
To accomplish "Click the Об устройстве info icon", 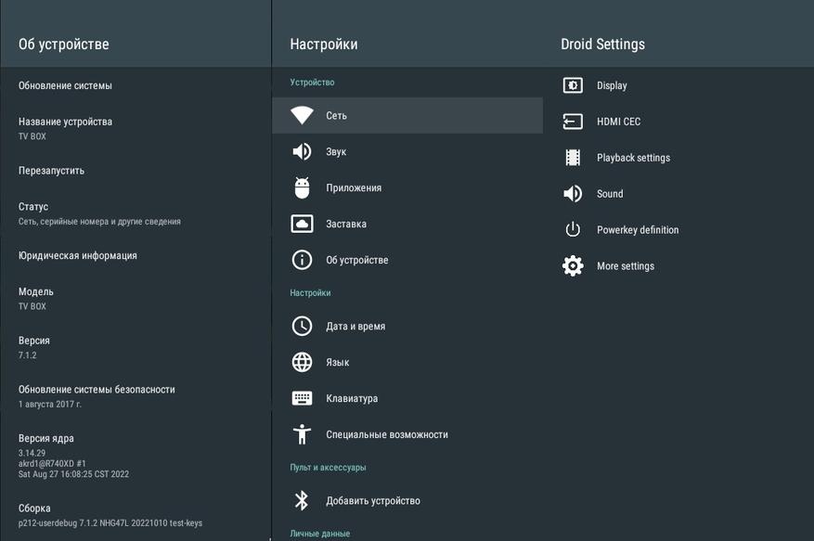I will pos(302,260).
